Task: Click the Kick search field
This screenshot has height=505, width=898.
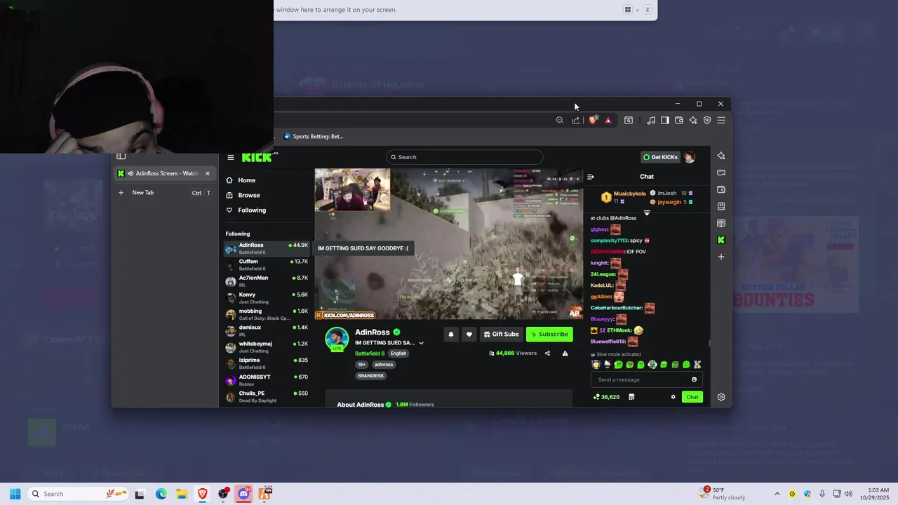Action: point(464,157)
